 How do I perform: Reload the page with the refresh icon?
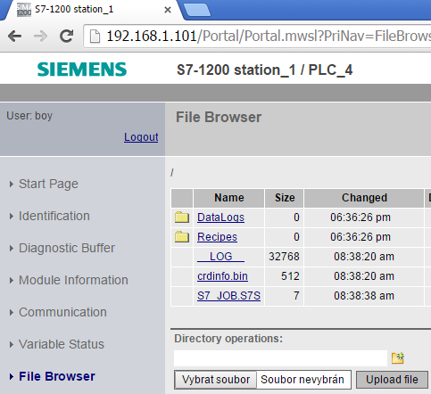tap(67, 37)
